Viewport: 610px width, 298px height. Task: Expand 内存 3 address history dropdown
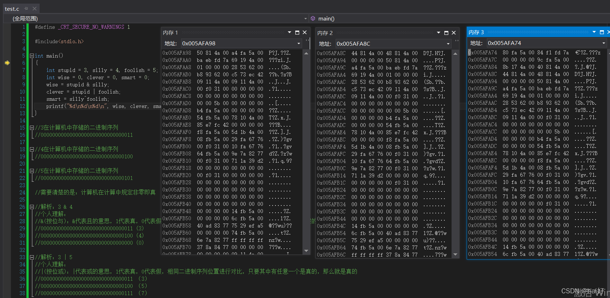pos(604,43)
